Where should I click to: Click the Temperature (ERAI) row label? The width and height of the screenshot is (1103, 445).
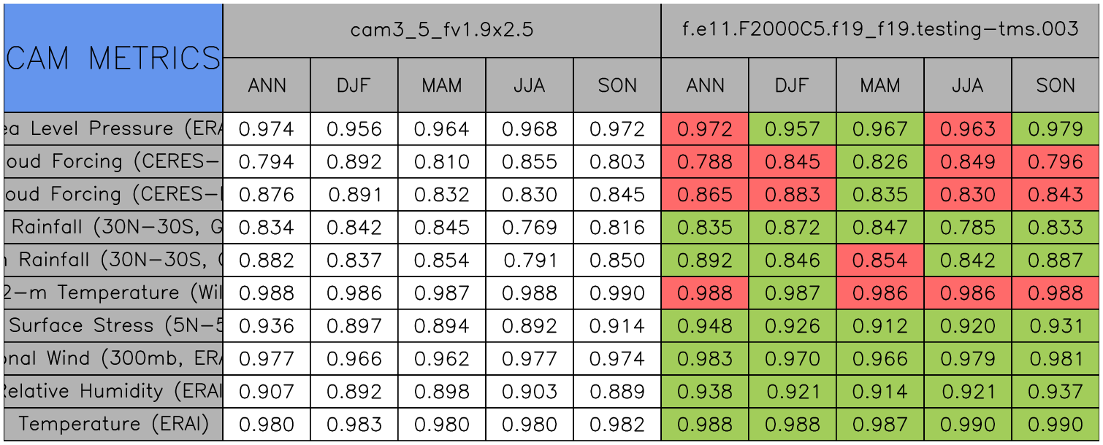click(x=113, y=424)
